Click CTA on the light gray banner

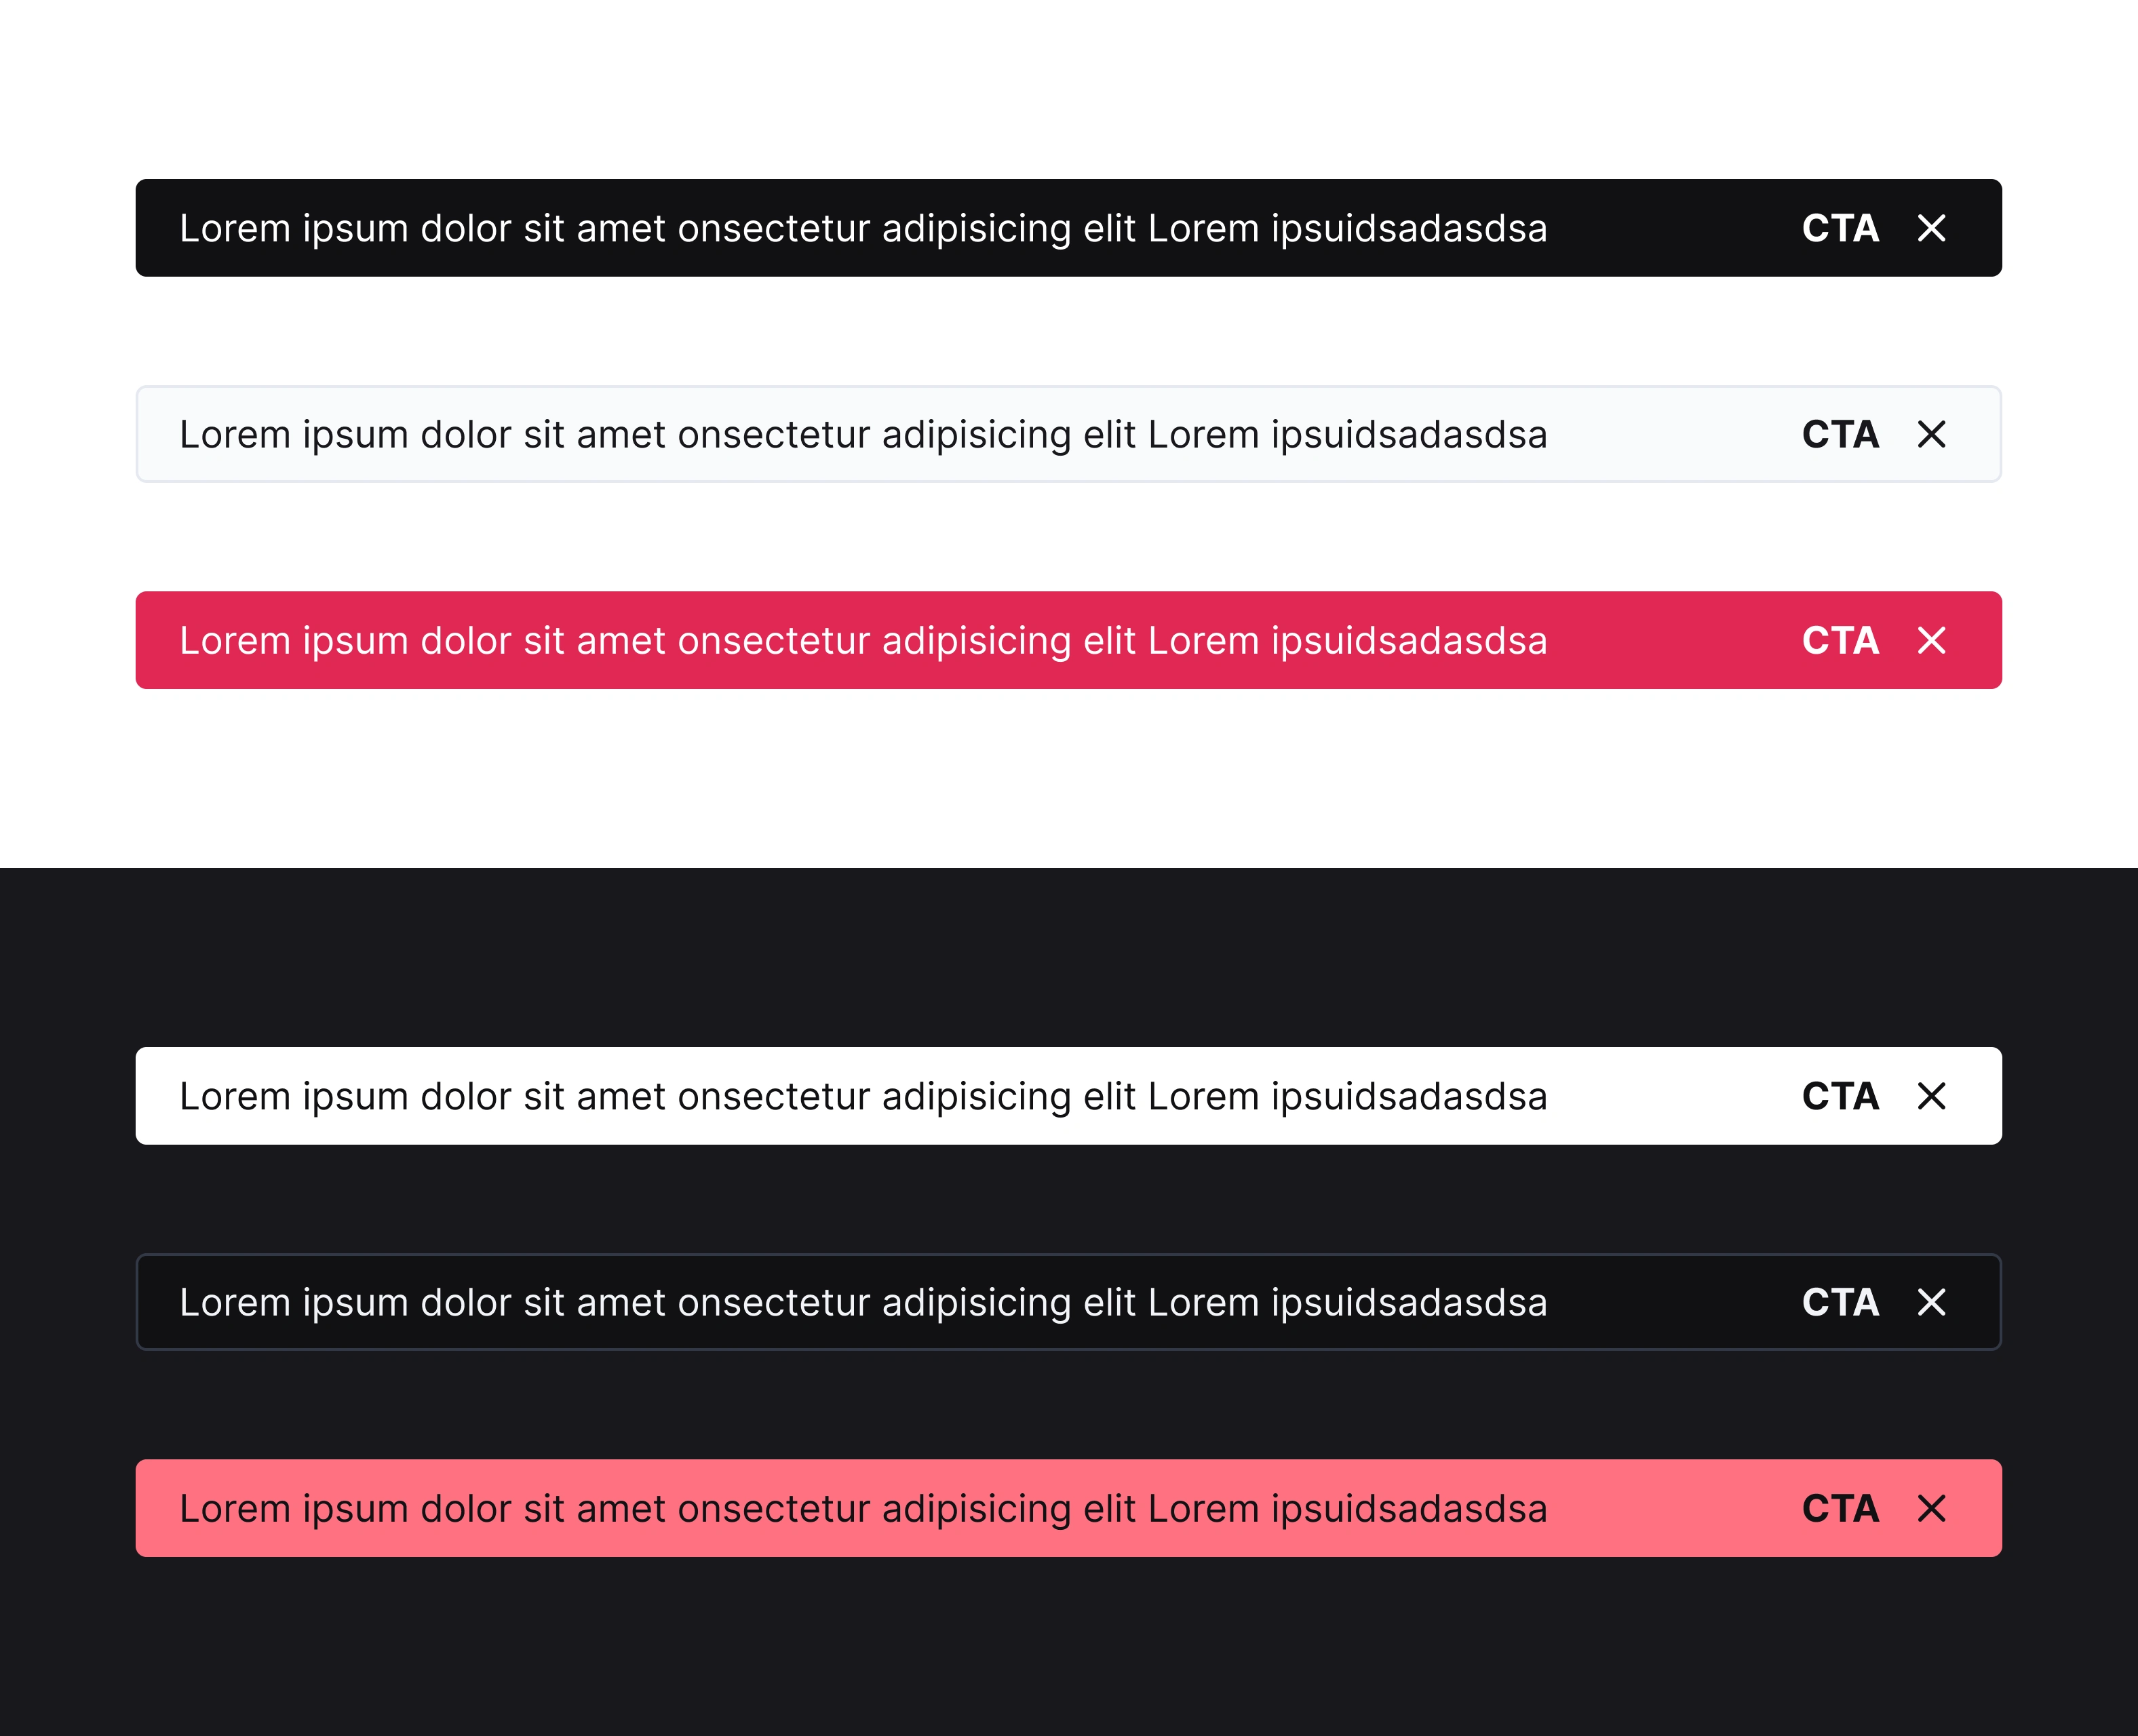(1840, 434)
